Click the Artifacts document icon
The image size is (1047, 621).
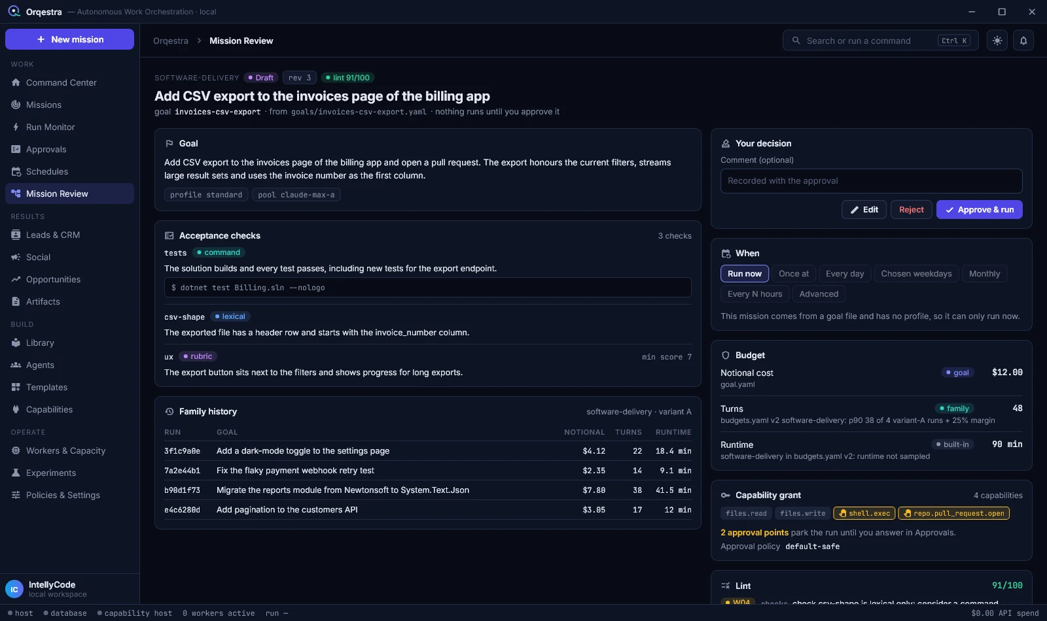click(x=16, y=301)
